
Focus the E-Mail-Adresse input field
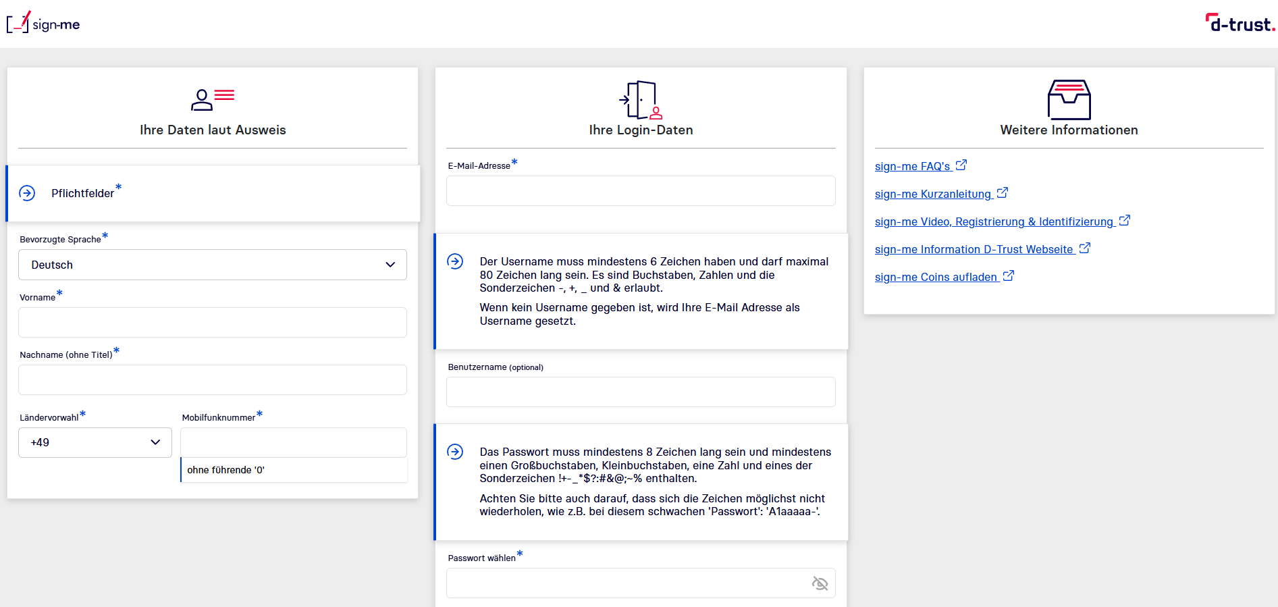[640, 191]
